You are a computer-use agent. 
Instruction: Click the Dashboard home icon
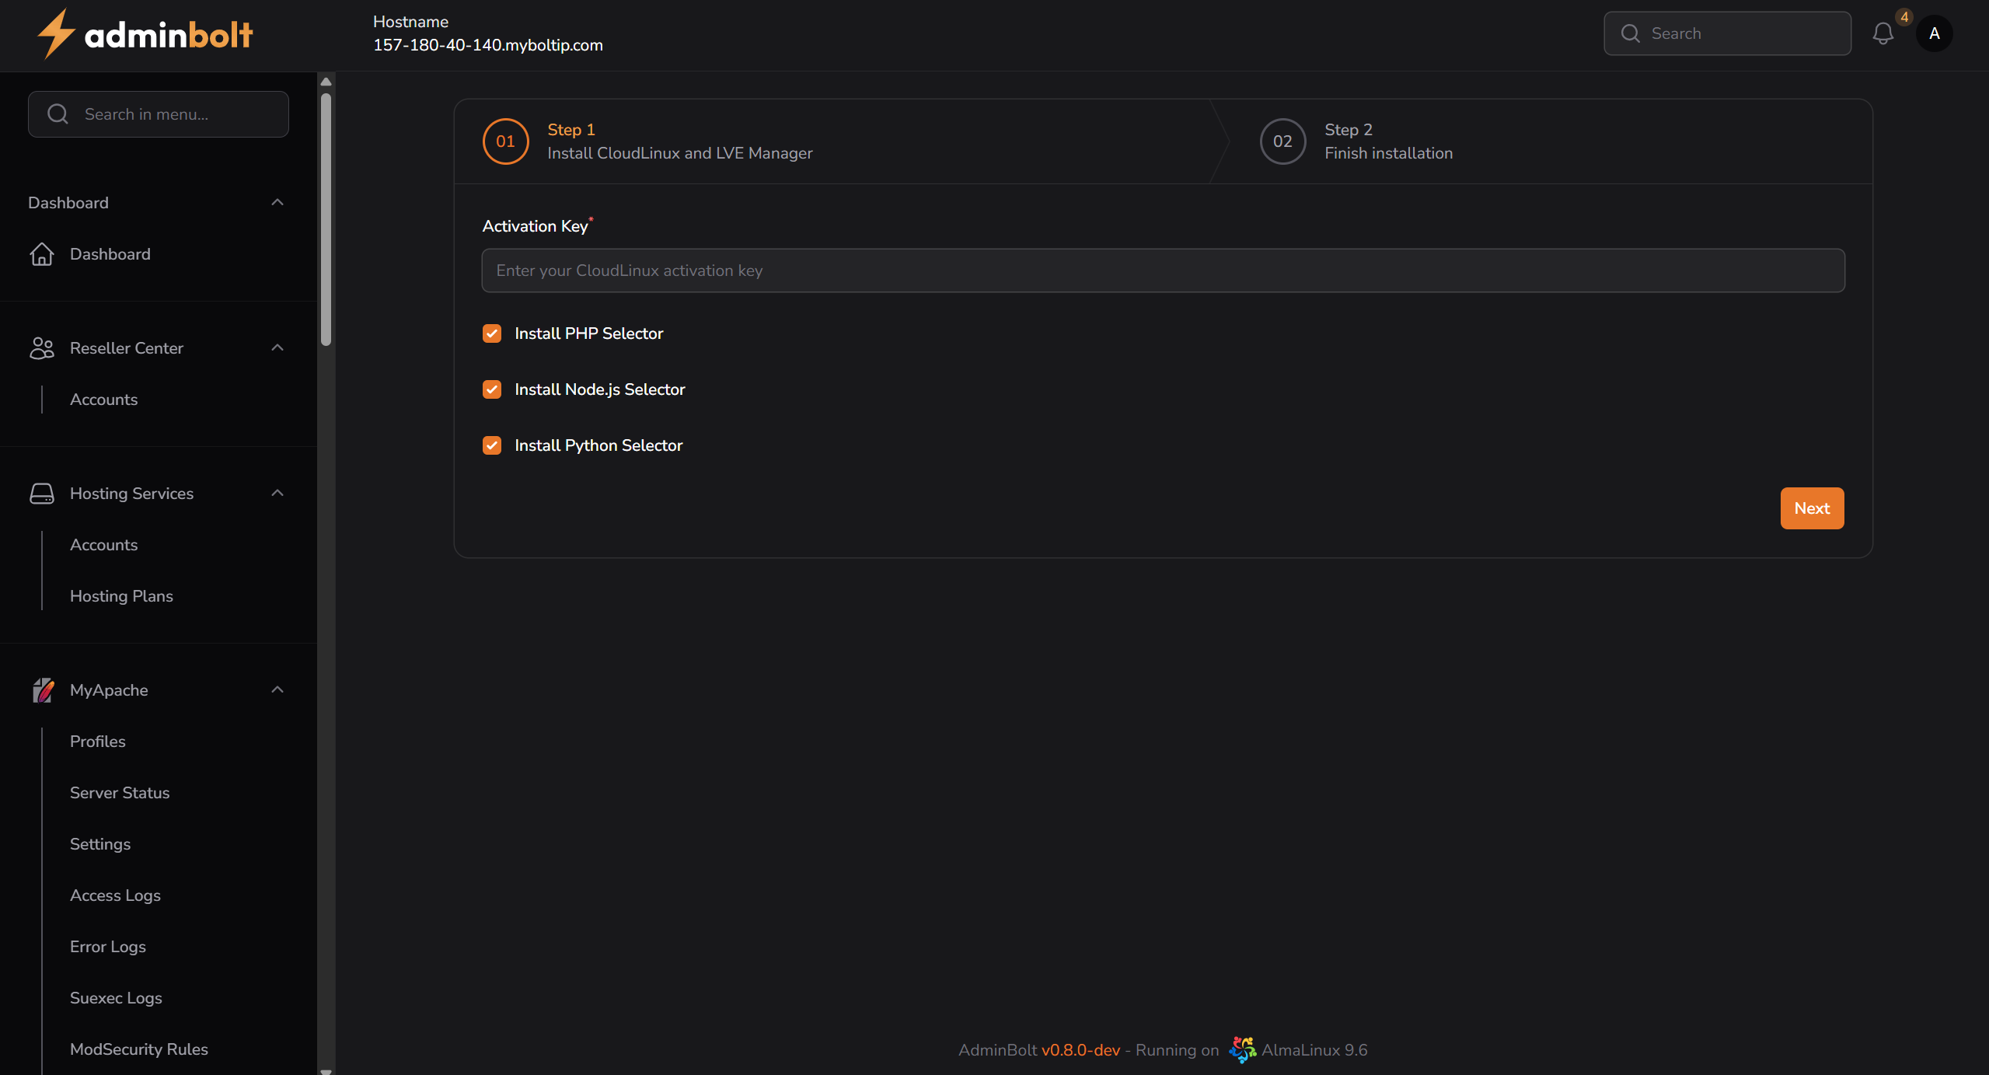click(42, 254)
